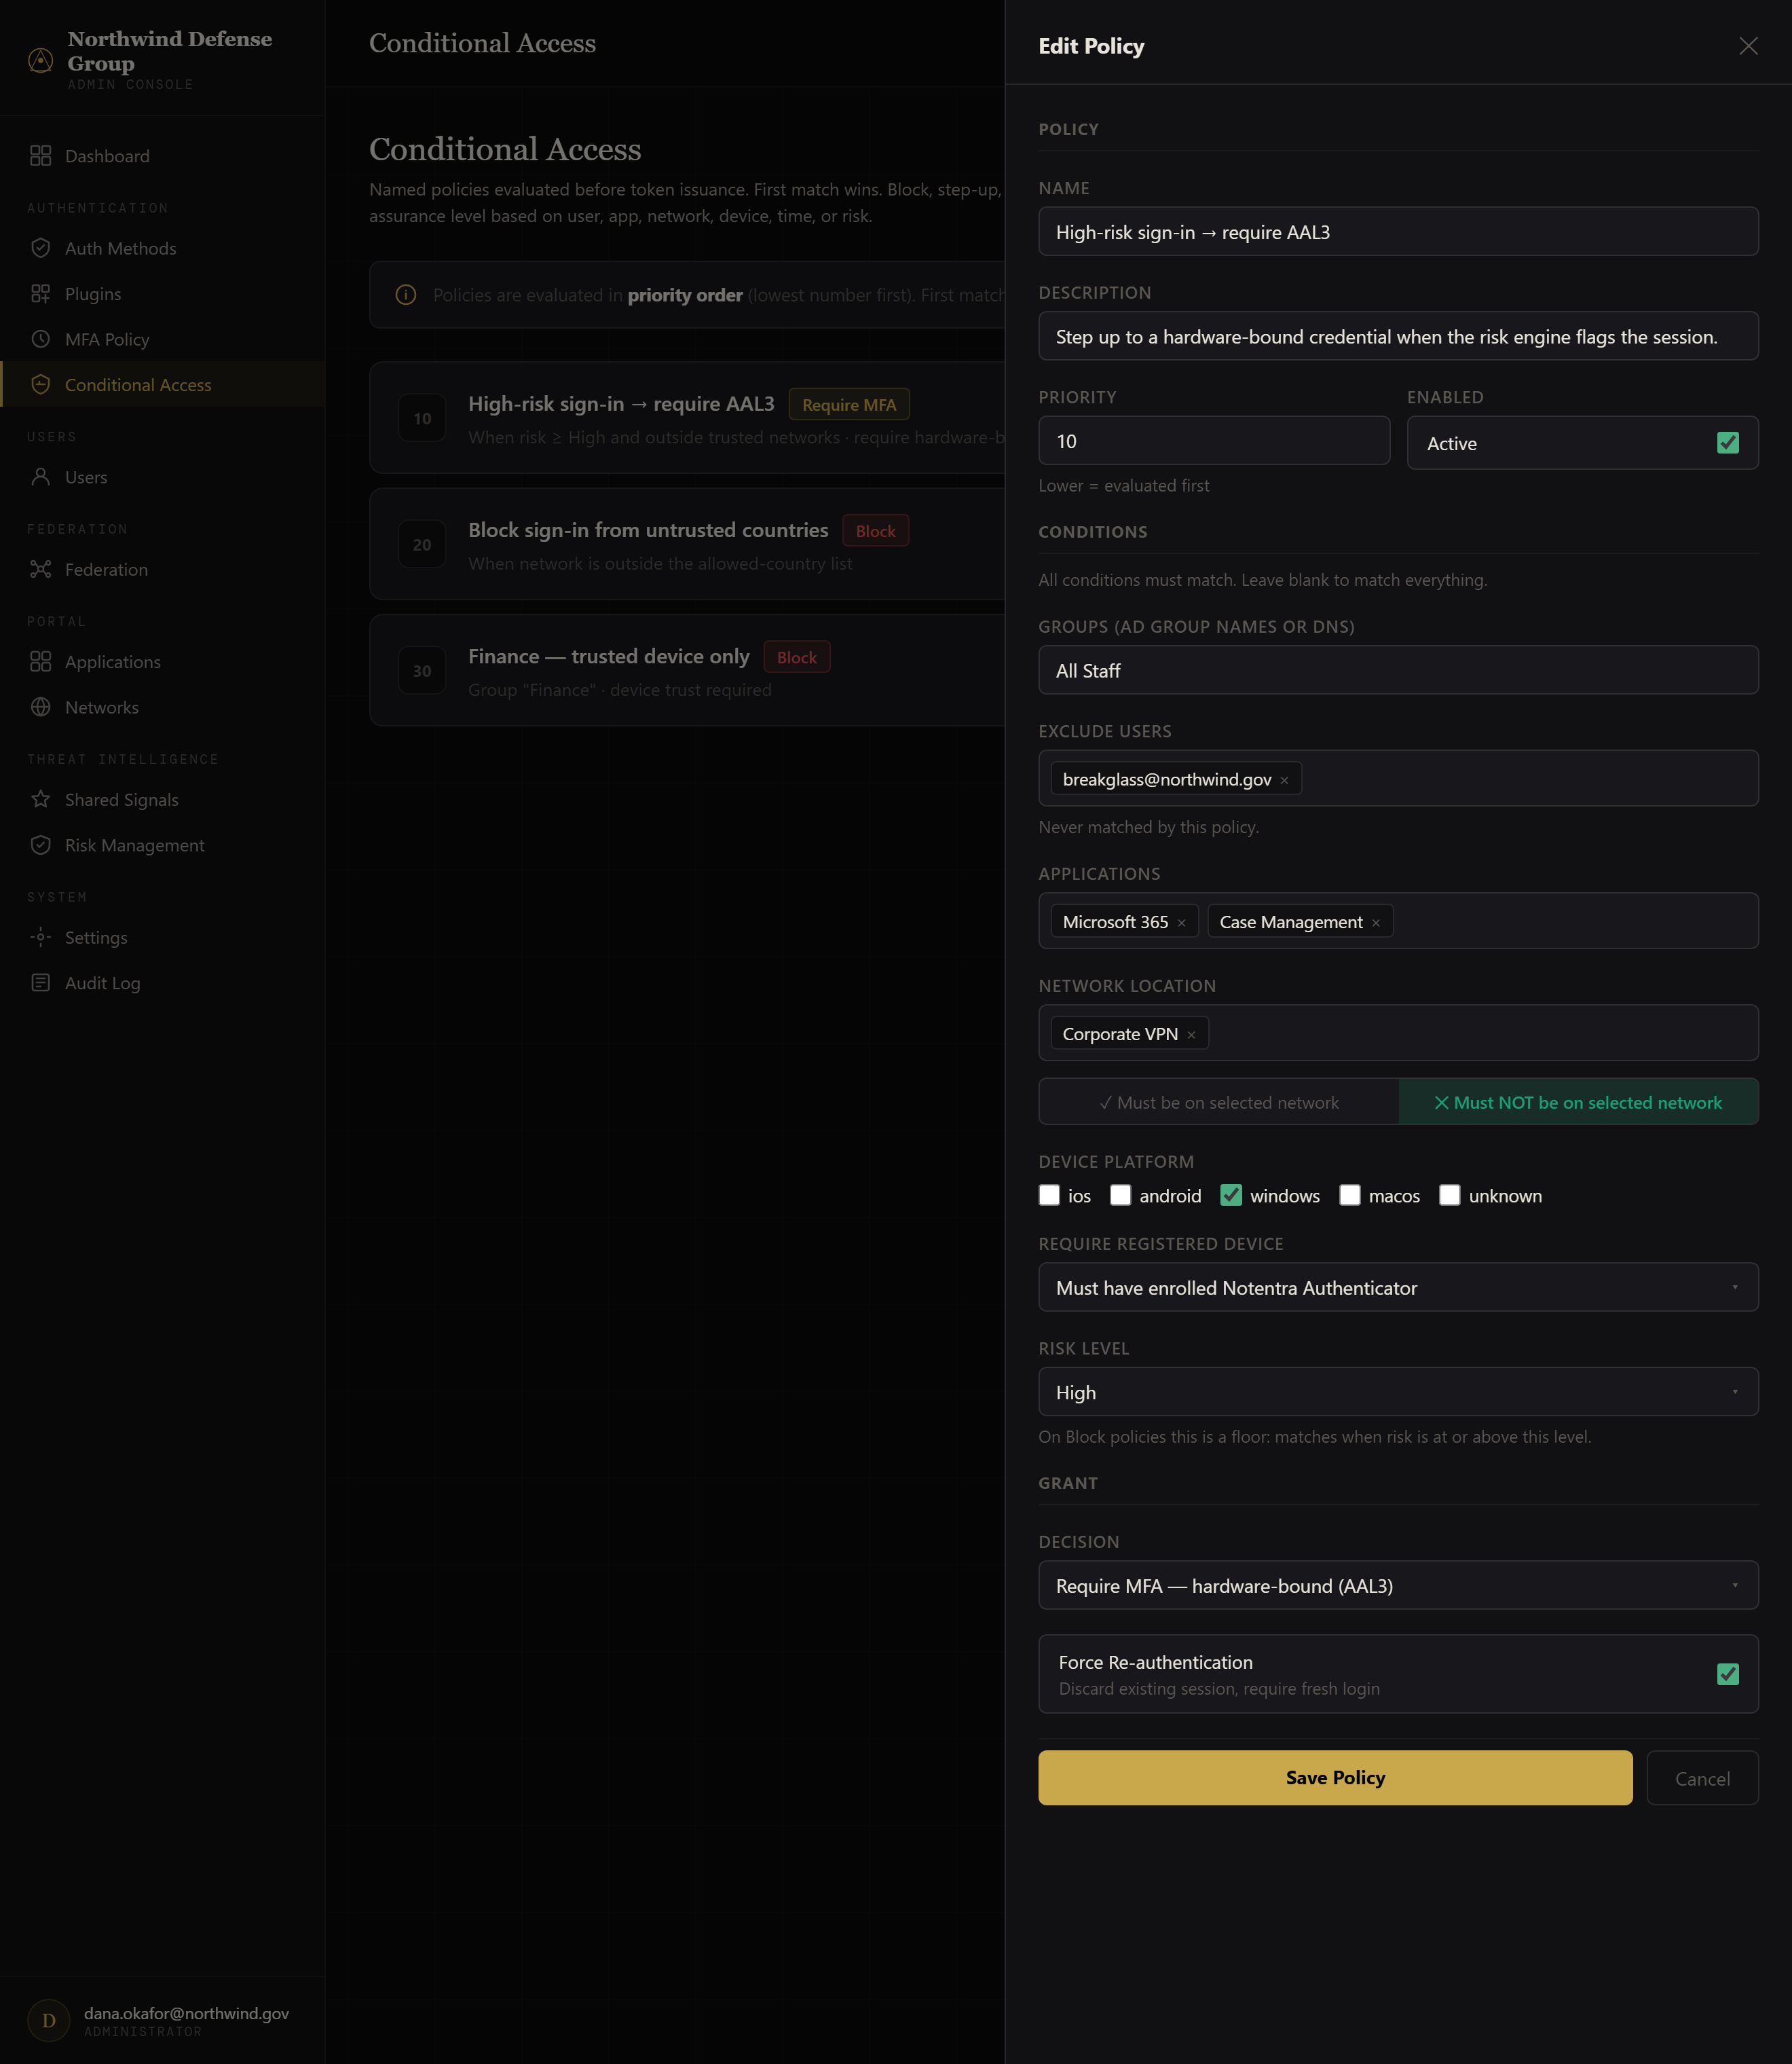Remove breakglass@northwind.gov from excluded users
The image size is (1792, 2064).
click(x=1284, y=780)
